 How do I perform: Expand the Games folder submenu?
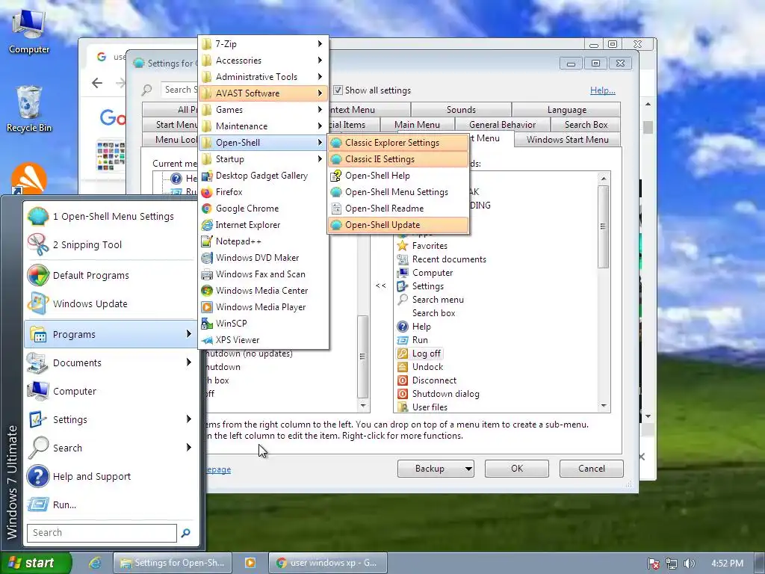[x=264, y=110]
